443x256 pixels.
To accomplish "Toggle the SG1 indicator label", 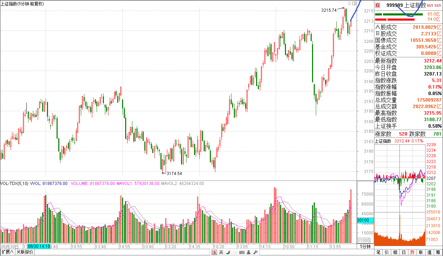I will [x=430, y=5].
